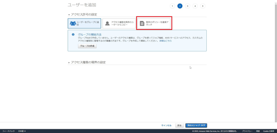Go to wizard step 1 circle
Viewport: 277px width, 133px height.
(172, 6)
